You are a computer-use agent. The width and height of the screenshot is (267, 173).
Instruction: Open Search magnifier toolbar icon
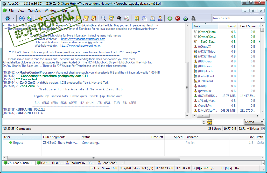[x=103, y=18]
